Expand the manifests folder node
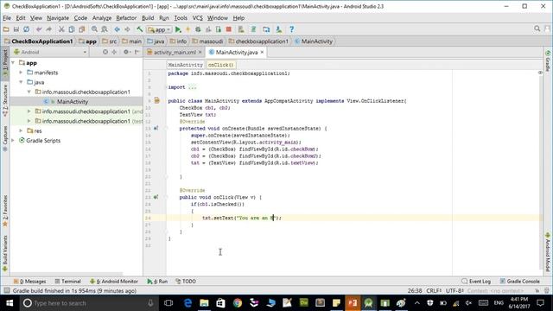 (21, 73)
